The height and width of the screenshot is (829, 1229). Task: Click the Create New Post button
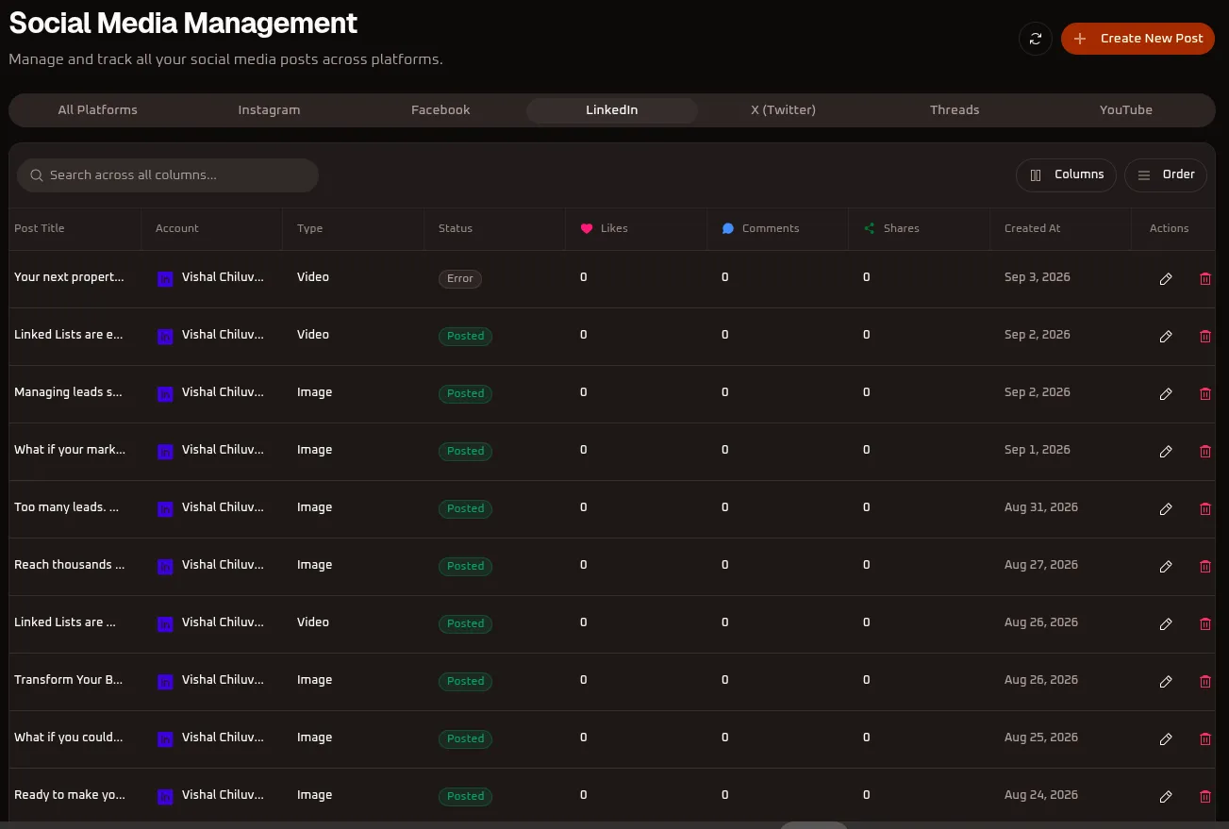[x=1138, y=39]
